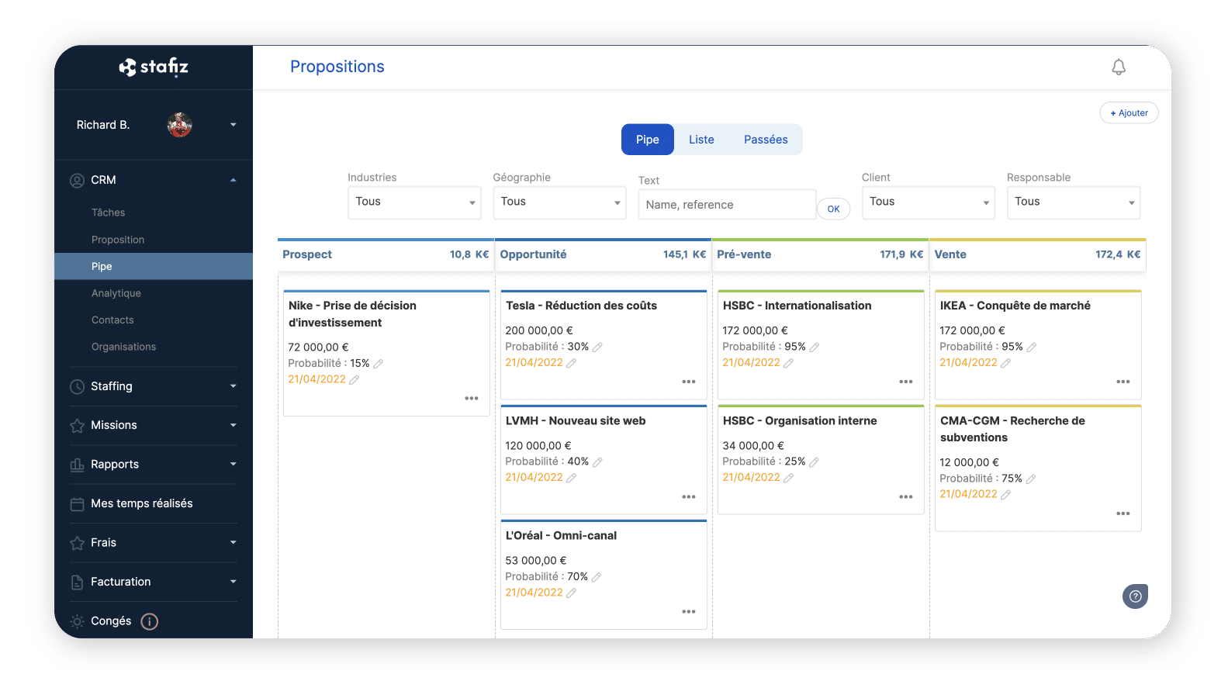Open the Industries dropdown
Viewport: 1228px width, 681px height.
tap(414, 202)
